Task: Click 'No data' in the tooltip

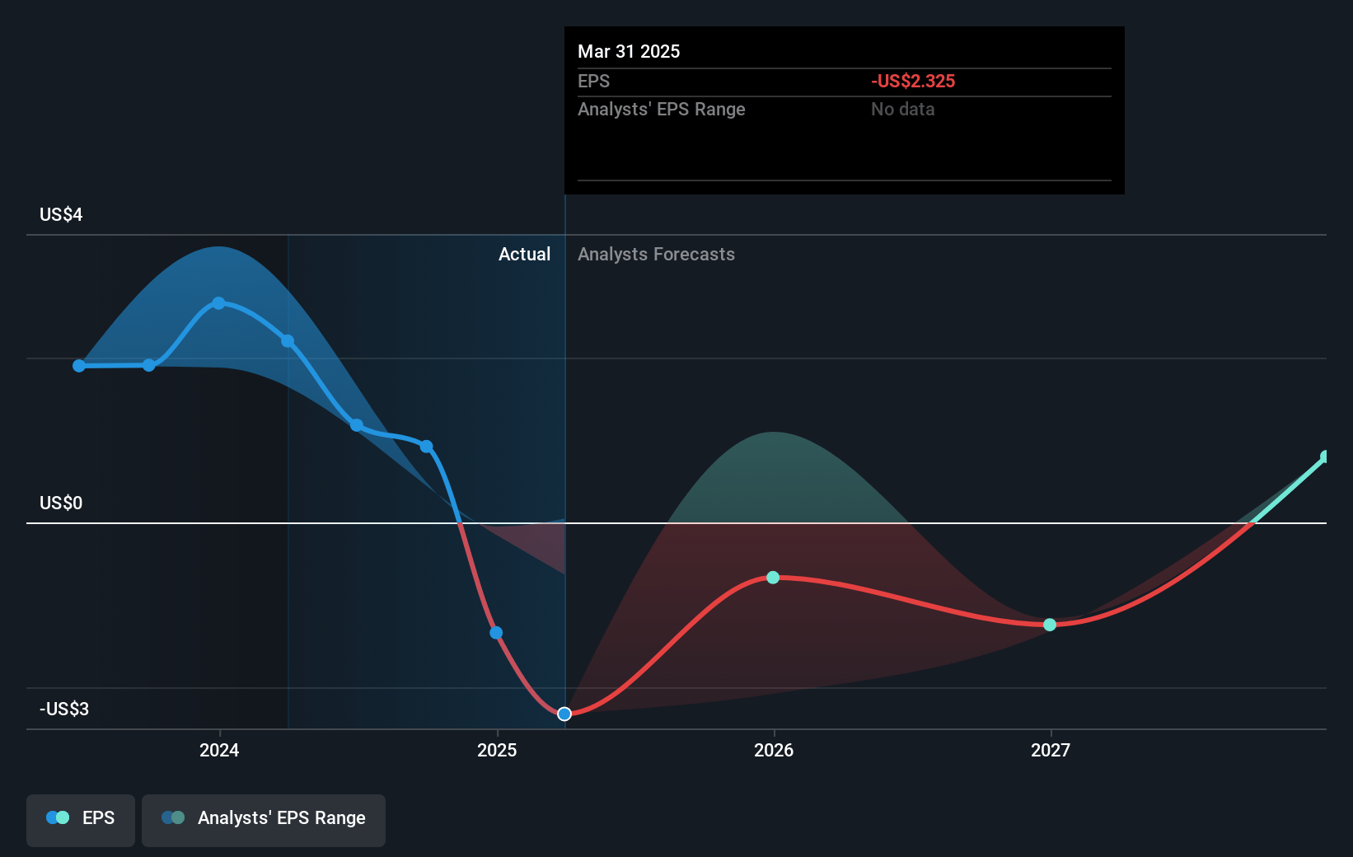Action: point(903,110)
